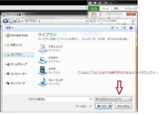
Task: Click the search magnifier icon
Action: tap(133, 21)
